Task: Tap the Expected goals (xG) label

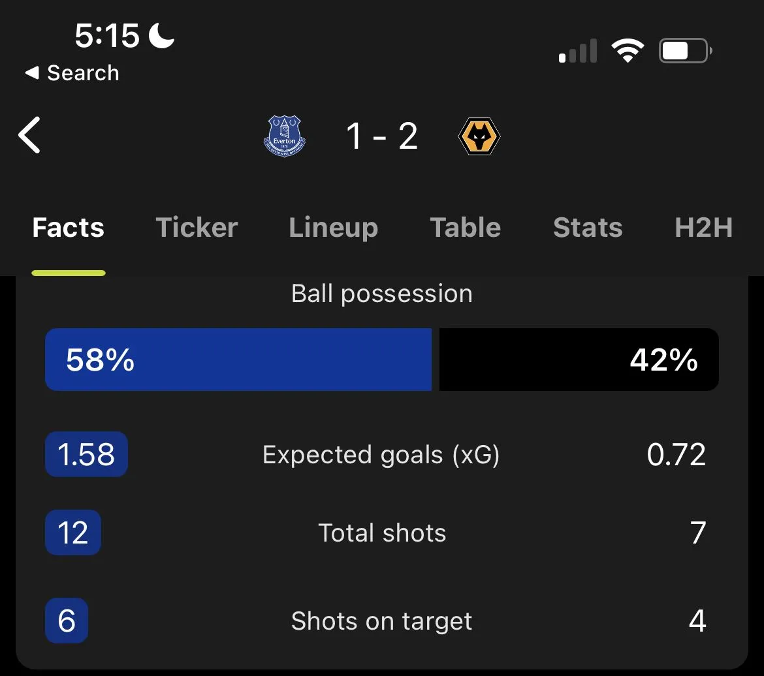Action: click(x=381, y=455)
